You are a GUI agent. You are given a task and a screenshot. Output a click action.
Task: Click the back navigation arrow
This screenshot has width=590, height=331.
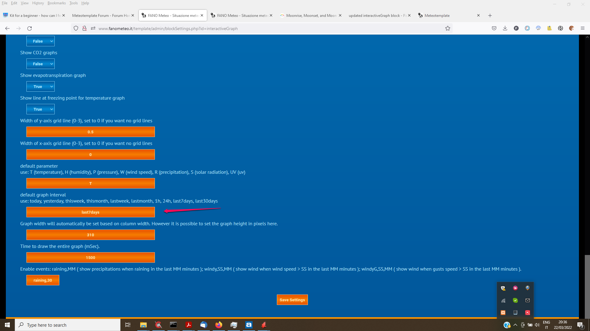pos(7,29)
